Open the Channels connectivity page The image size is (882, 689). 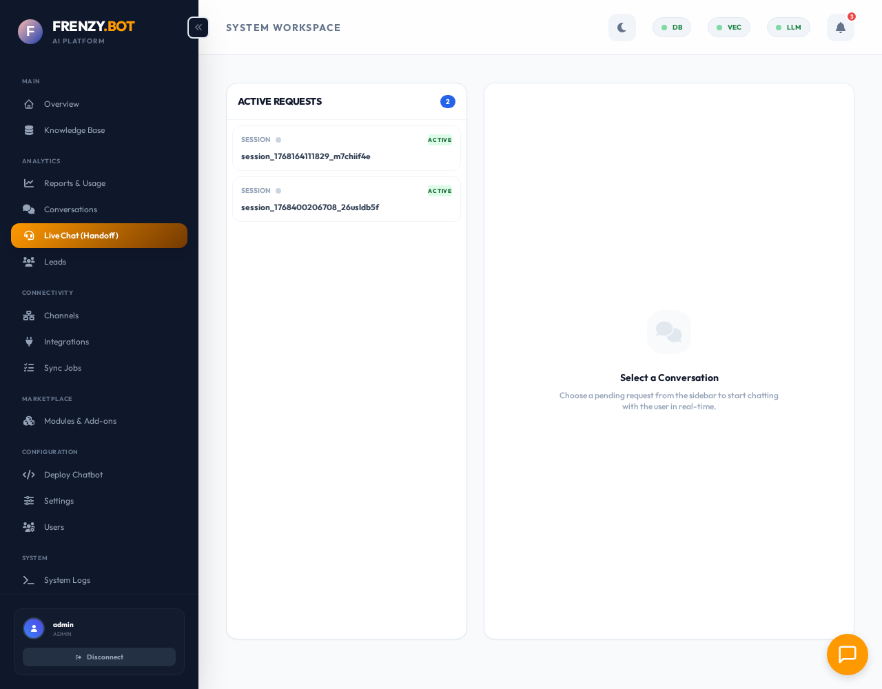61,316
